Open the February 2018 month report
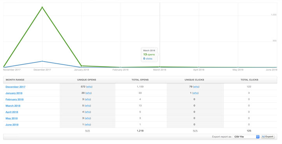282x144 pixels. pyautogui.click(x=14, y=99)
